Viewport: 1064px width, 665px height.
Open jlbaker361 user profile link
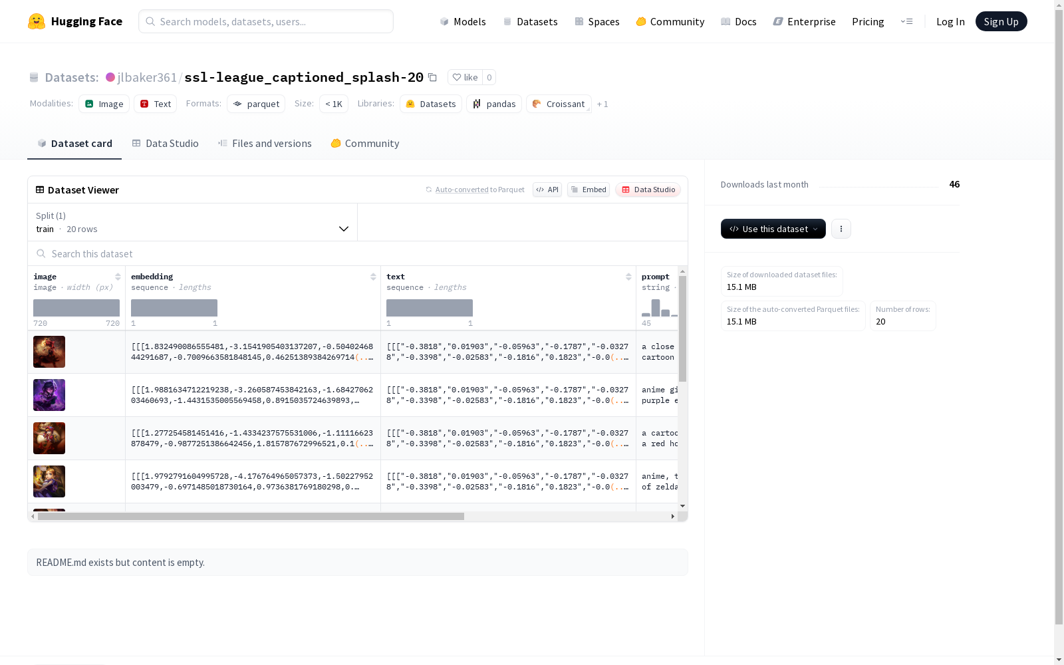tap(147, 77)
